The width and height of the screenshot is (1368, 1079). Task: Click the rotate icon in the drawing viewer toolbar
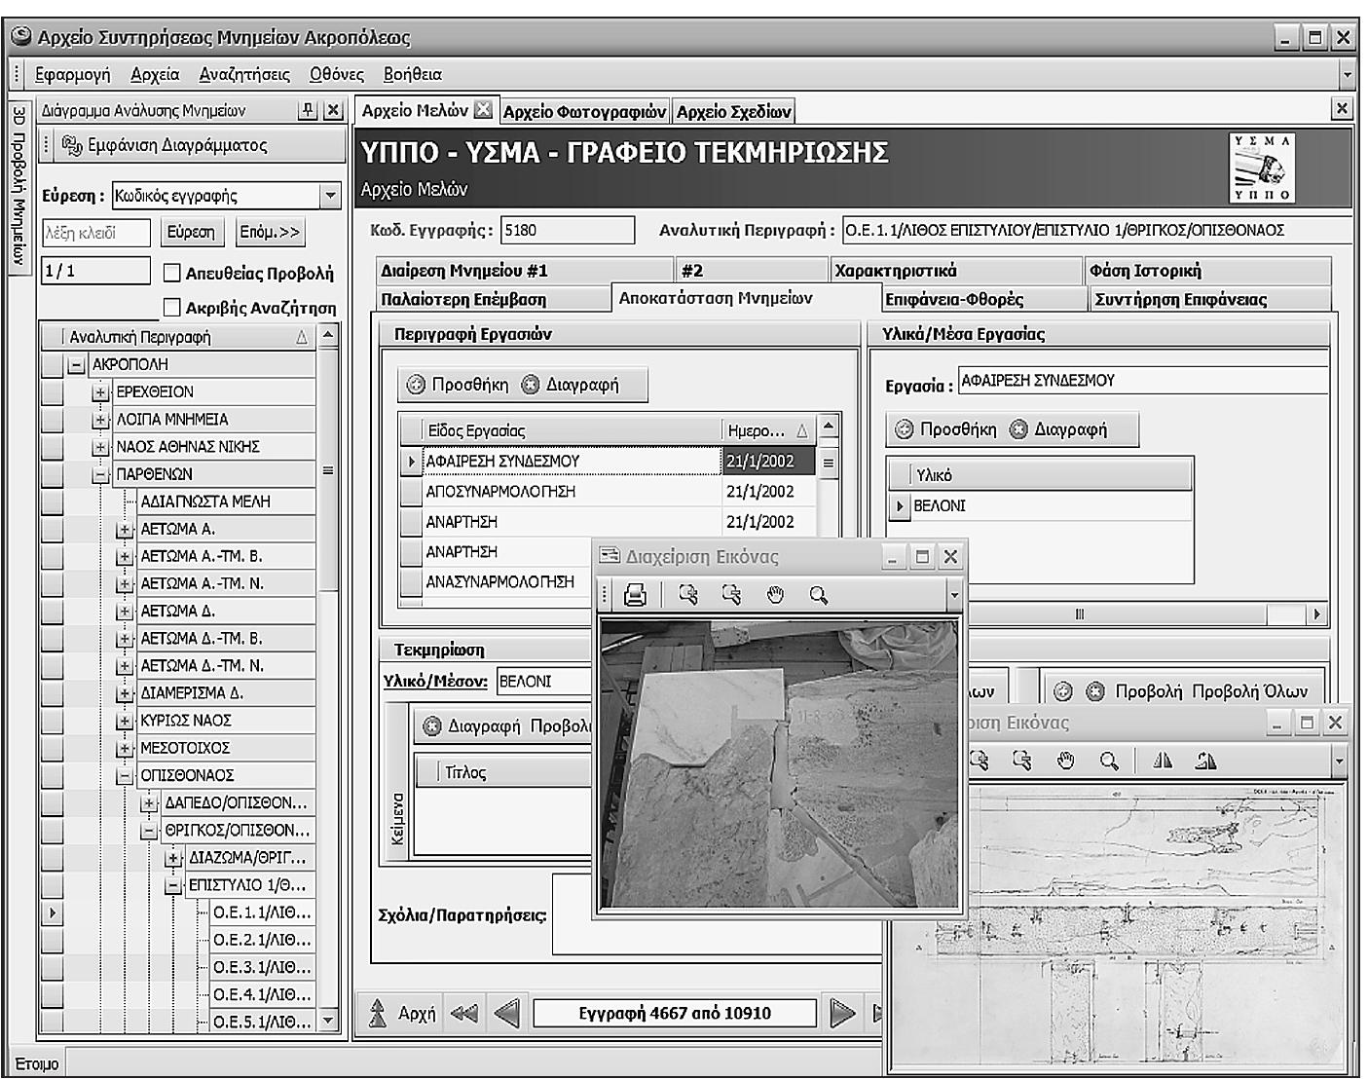1205,761
